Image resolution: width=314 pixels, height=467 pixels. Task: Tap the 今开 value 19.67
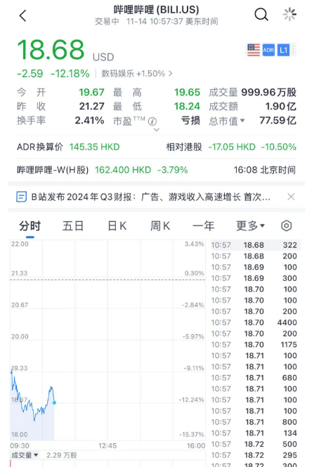pos(91,92)
